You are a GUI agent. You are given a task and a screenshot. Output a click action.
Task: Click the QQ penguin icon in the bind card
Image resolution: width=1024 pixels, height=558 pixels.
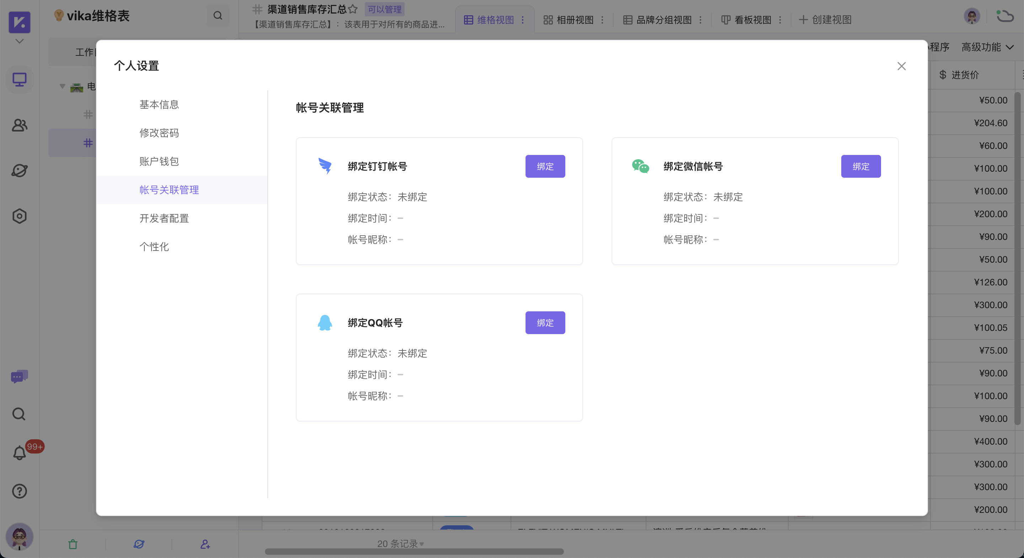(x=325, y=322)
